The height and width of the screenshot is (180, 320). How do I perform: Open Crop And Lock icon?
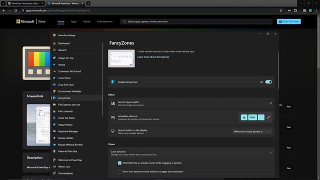[54, 84]
